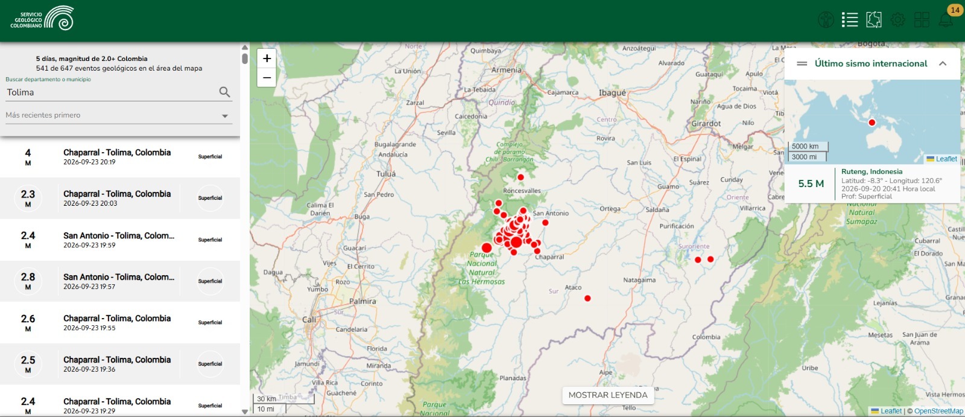
Task: Open the accessibility options icon
Action: click(826, 20)
